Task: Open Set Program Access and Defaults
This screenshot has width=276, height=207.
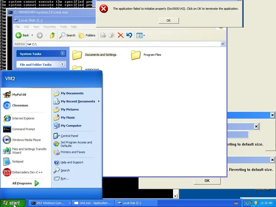Action: [73, 144]
